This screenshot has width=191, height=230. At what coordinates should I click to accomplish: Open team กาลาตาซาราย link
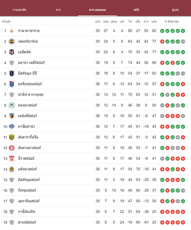click(29, 31)
